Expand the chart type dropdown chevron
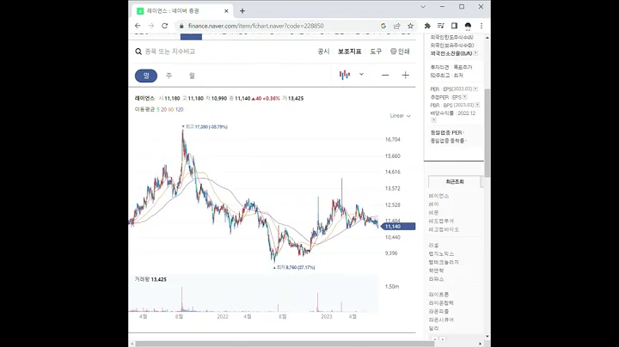Screen dimensions: 619x347 click(361, 74)
